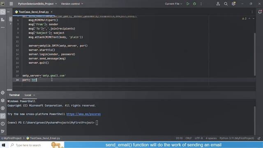Click the server.send_message(msg) line
This screenshot has height=148, width=263.
(x=47, y=58)
